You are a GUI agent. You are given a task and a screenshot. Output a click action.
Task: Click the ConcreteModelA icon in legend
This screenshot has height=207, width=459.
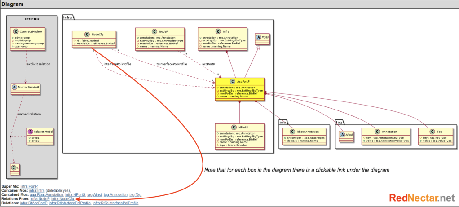[x=16, y=31]
